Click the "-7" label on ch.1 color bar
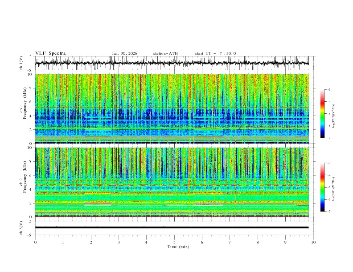This screenshot has height=272, width=353. click(328, 138)
